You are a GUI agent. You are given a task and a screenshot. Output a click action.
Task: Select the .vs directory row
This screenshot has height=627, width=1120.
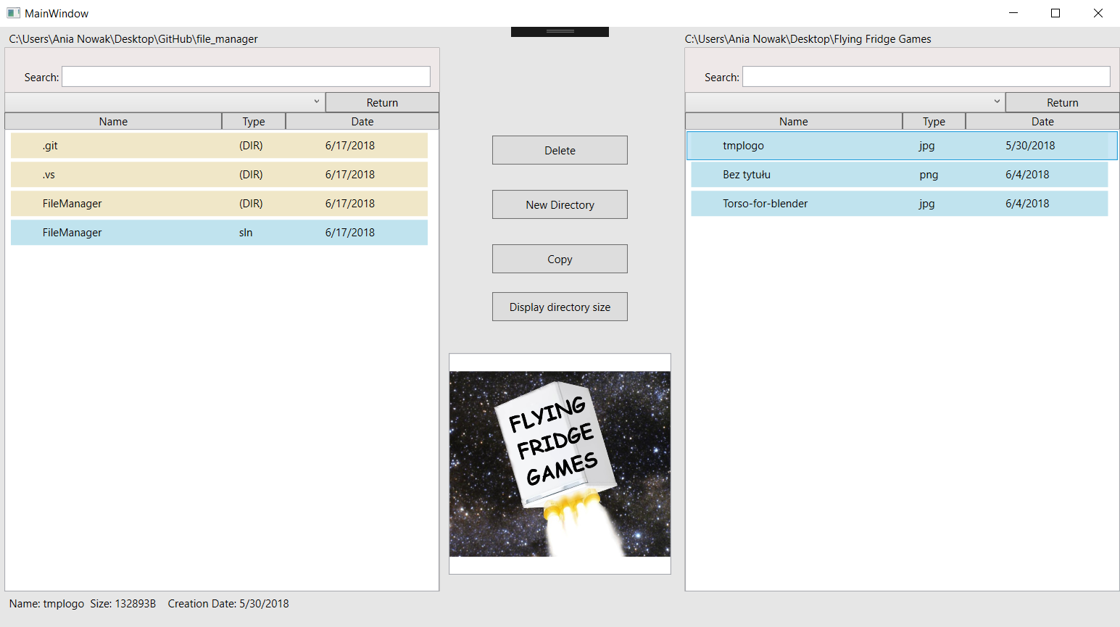click(219, 174)
